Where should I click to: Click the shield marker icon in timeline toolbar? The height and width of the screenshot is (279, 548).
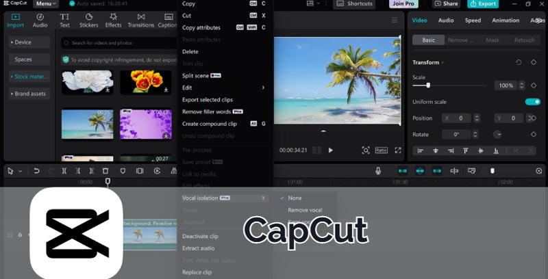click(123, 171)
